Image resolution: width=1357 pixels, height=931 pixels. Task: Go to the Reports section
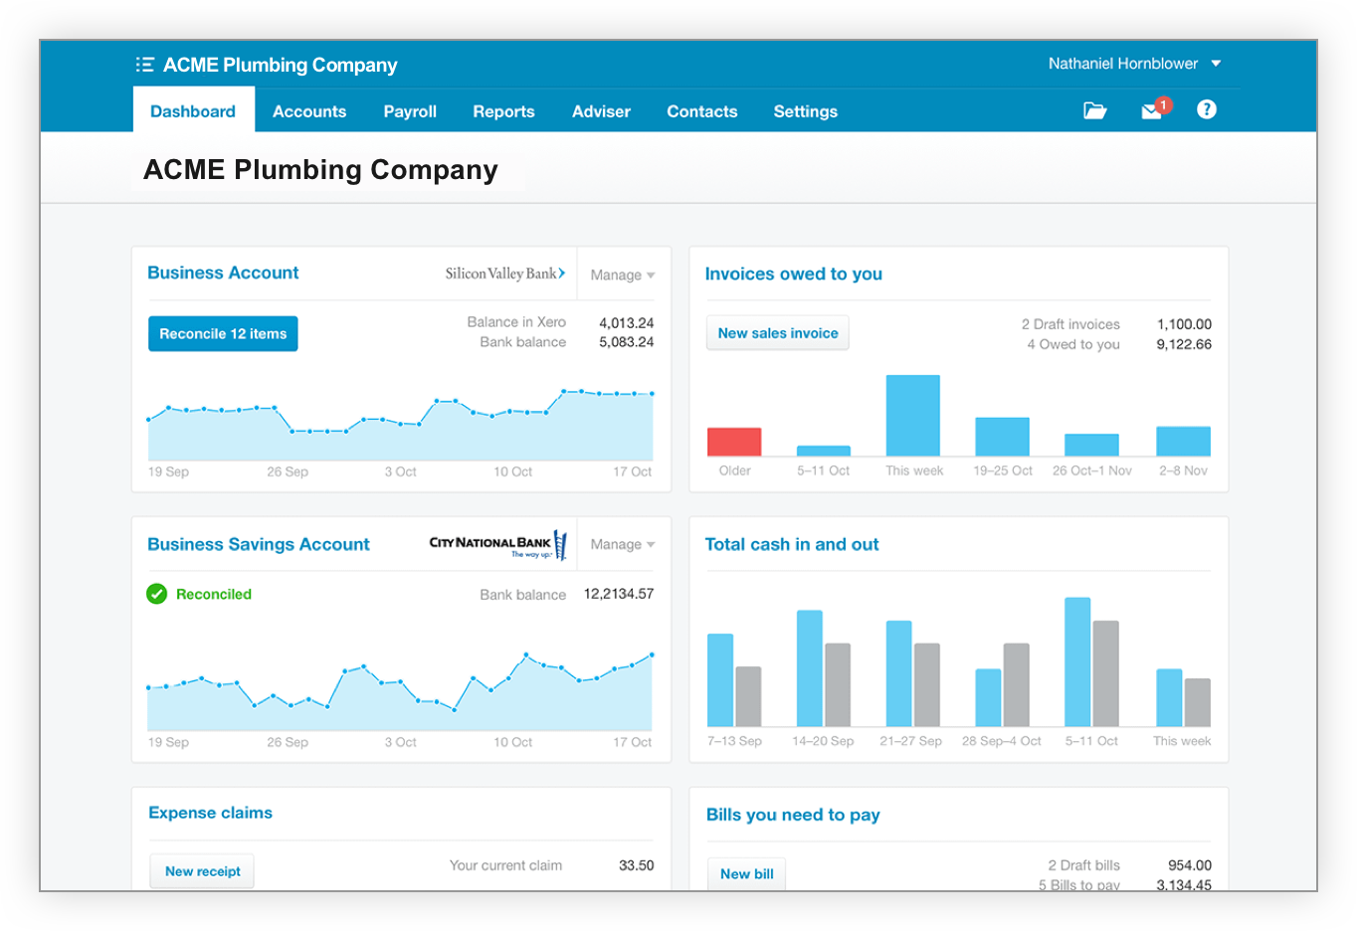coord(503,111)
